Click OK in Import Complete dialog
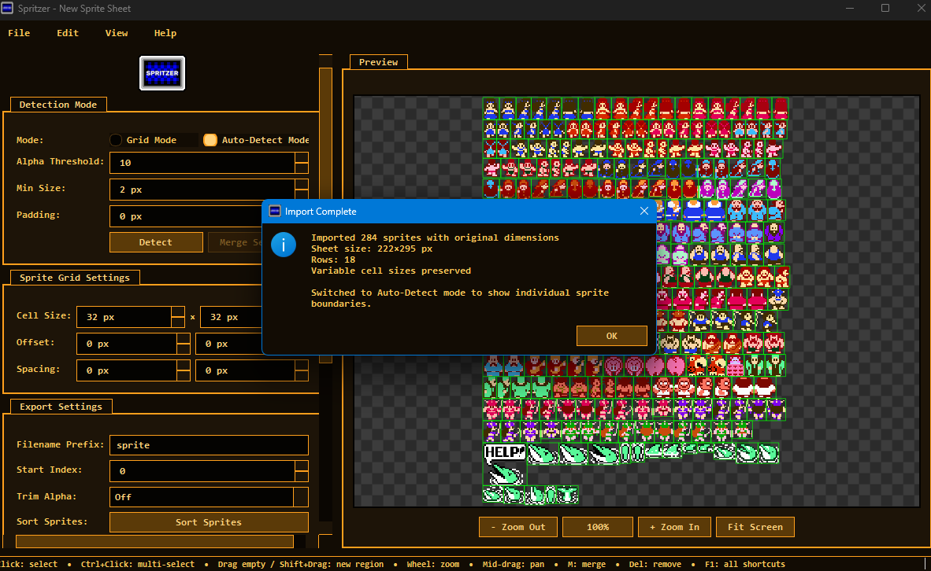 (x=611, y=336)
